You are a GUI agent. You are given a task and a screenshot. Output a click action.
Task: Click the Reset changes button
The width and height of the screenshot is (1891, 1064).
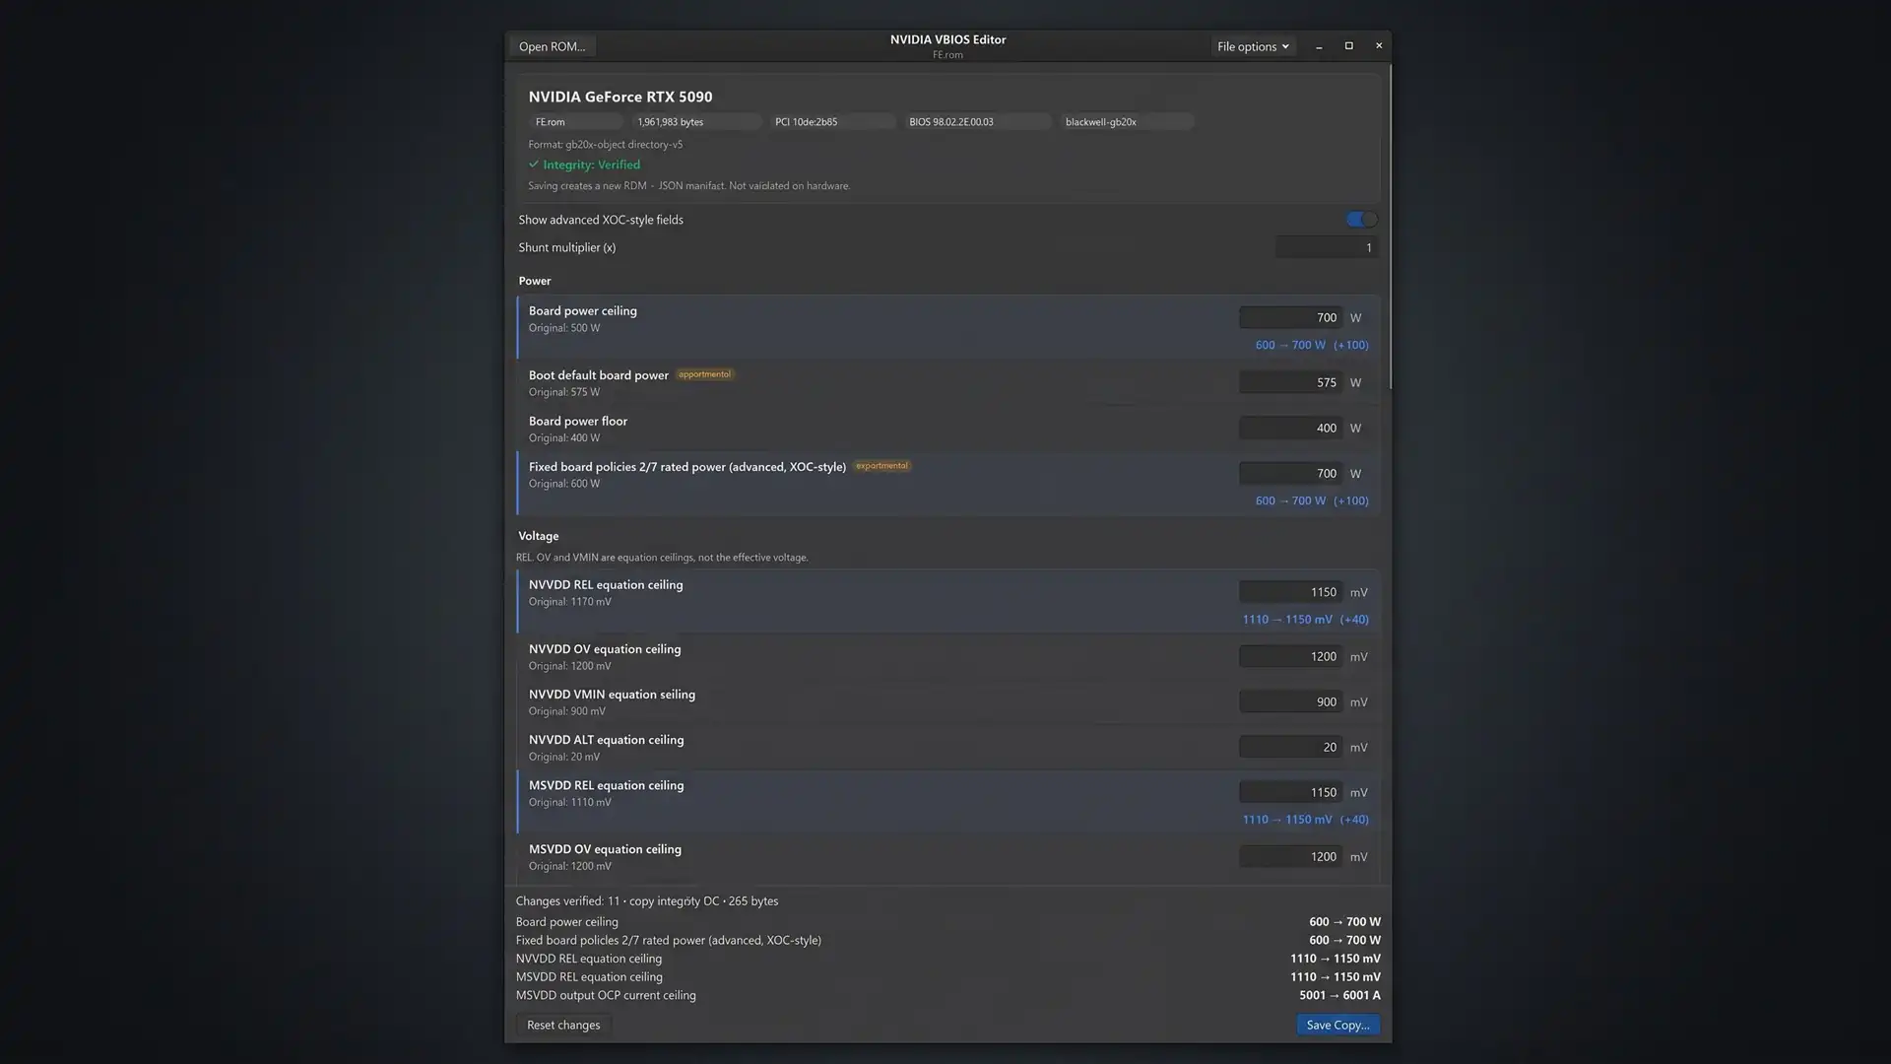[x=563, y=1025]
